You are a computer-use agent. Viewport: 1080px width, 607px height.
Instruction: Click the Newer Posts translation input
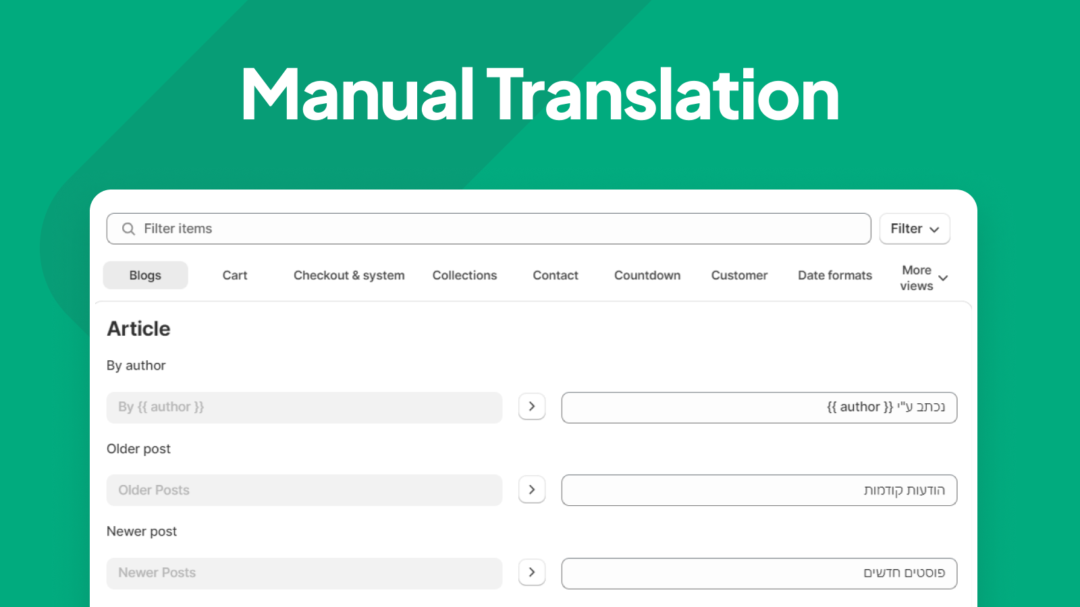tap(759, 573)
